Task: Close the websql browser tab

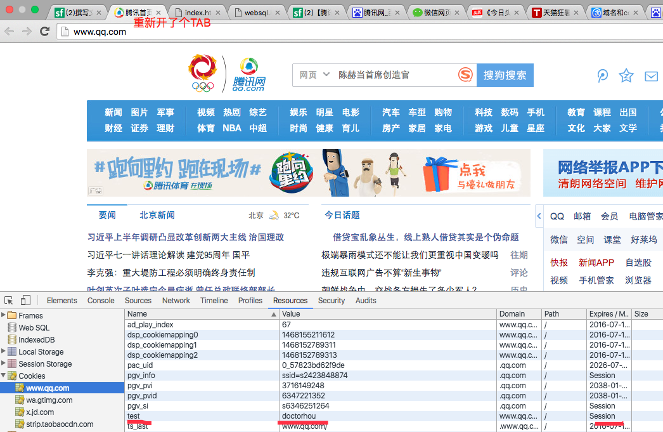Action: (278, 13)
